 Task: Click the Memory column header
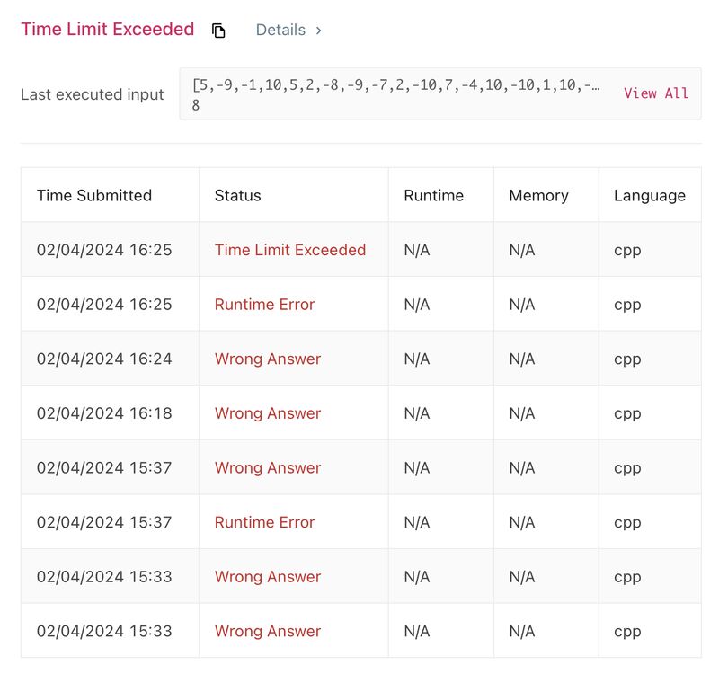[x=538, y=195]
